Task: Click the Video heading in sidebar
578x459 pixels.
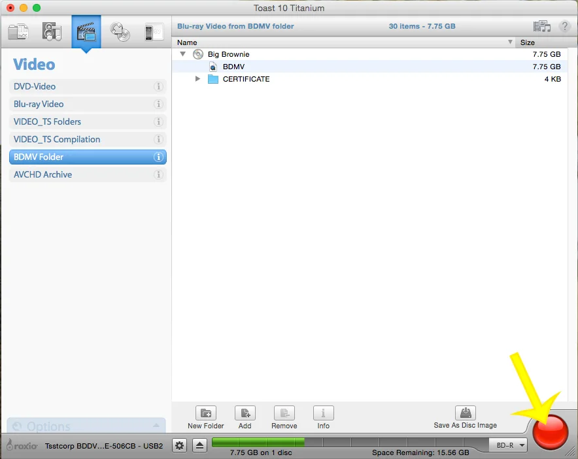Action: (34, 65)
